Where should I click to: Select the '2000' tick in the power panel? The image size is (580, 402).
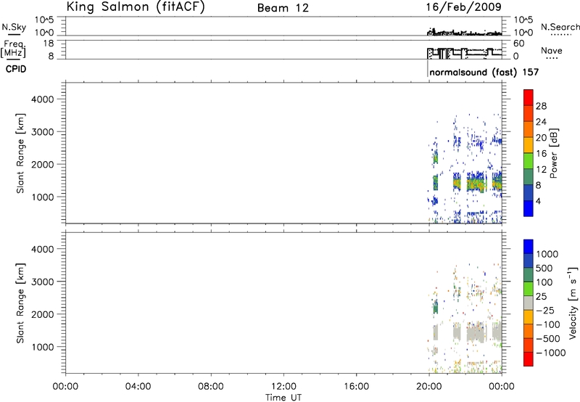tap(43, 164)
